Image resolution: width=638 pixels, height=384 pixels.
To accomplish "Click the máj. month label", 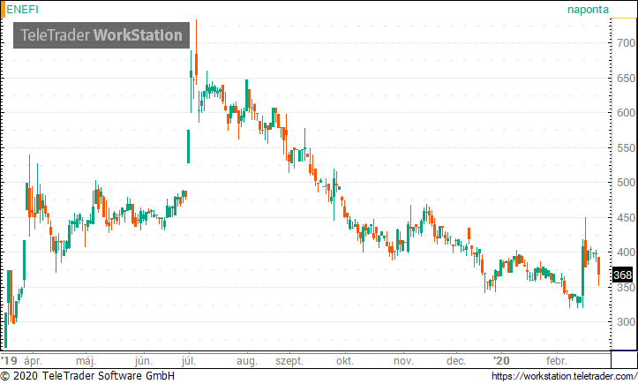I will pos(86,361).
